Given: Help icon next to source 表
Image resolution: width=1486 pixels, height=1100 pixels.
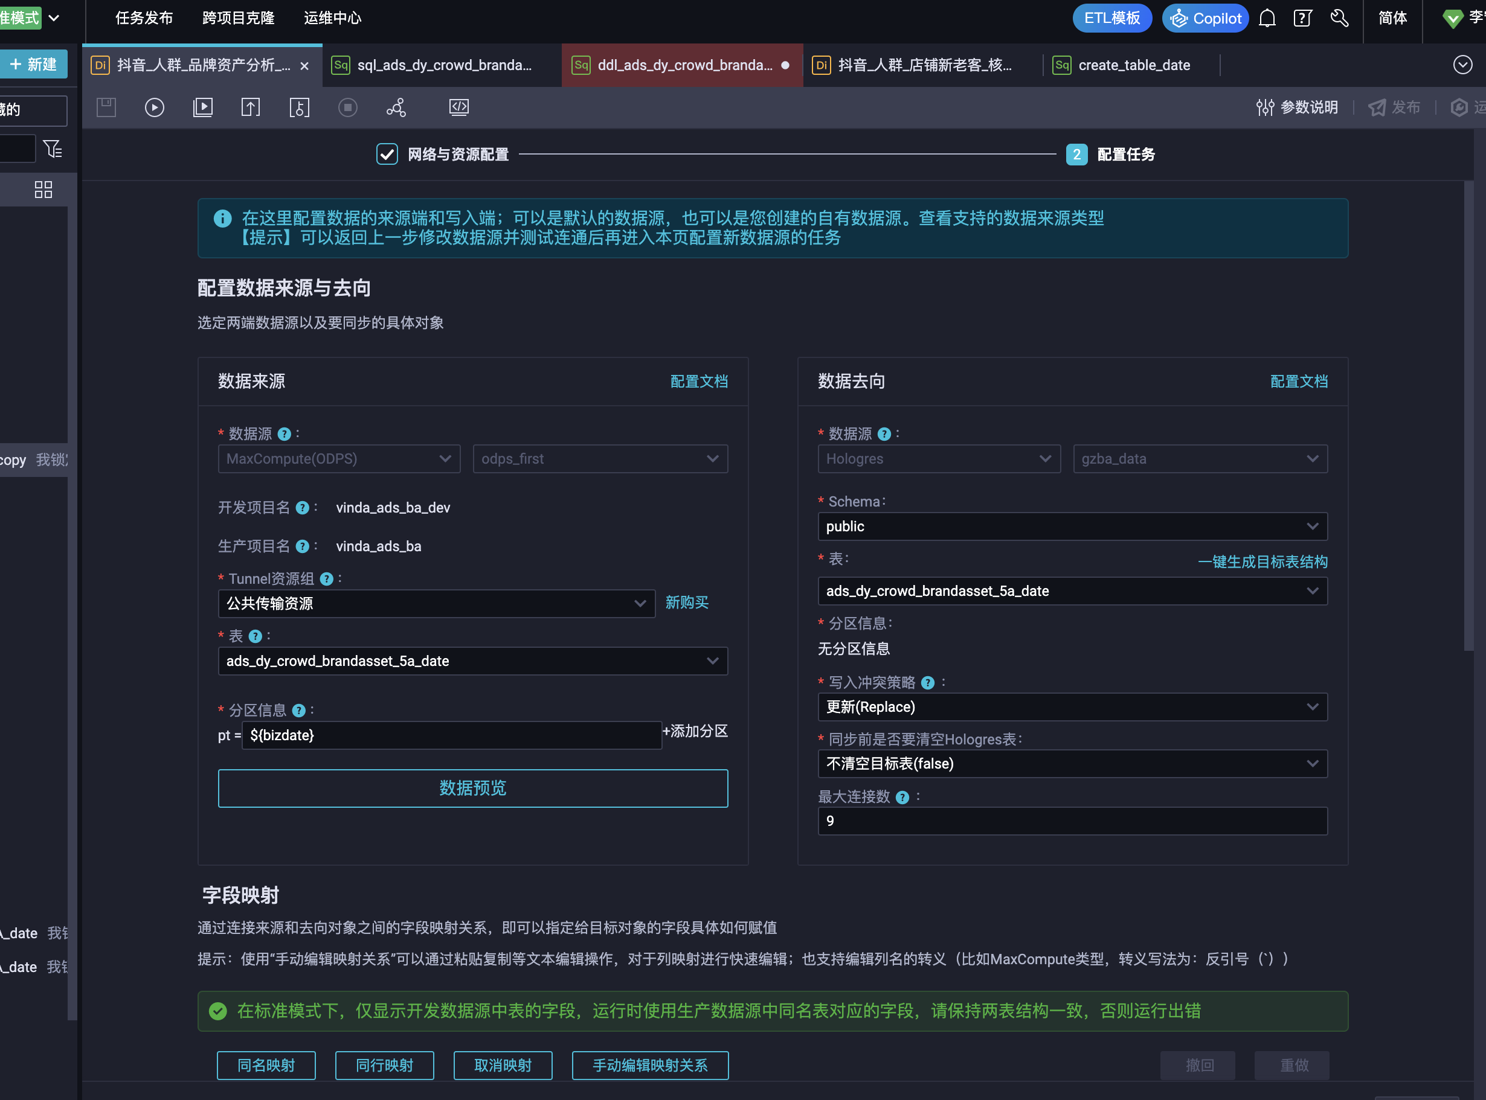Looking at the screenshot, I should (x=255, y=636).
